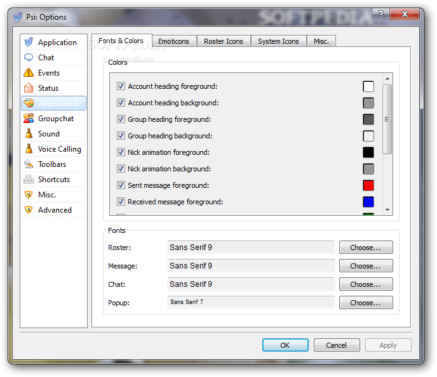Change Sent message red color swatch
Screen dimensions: 437x377
tap(368, 185)
